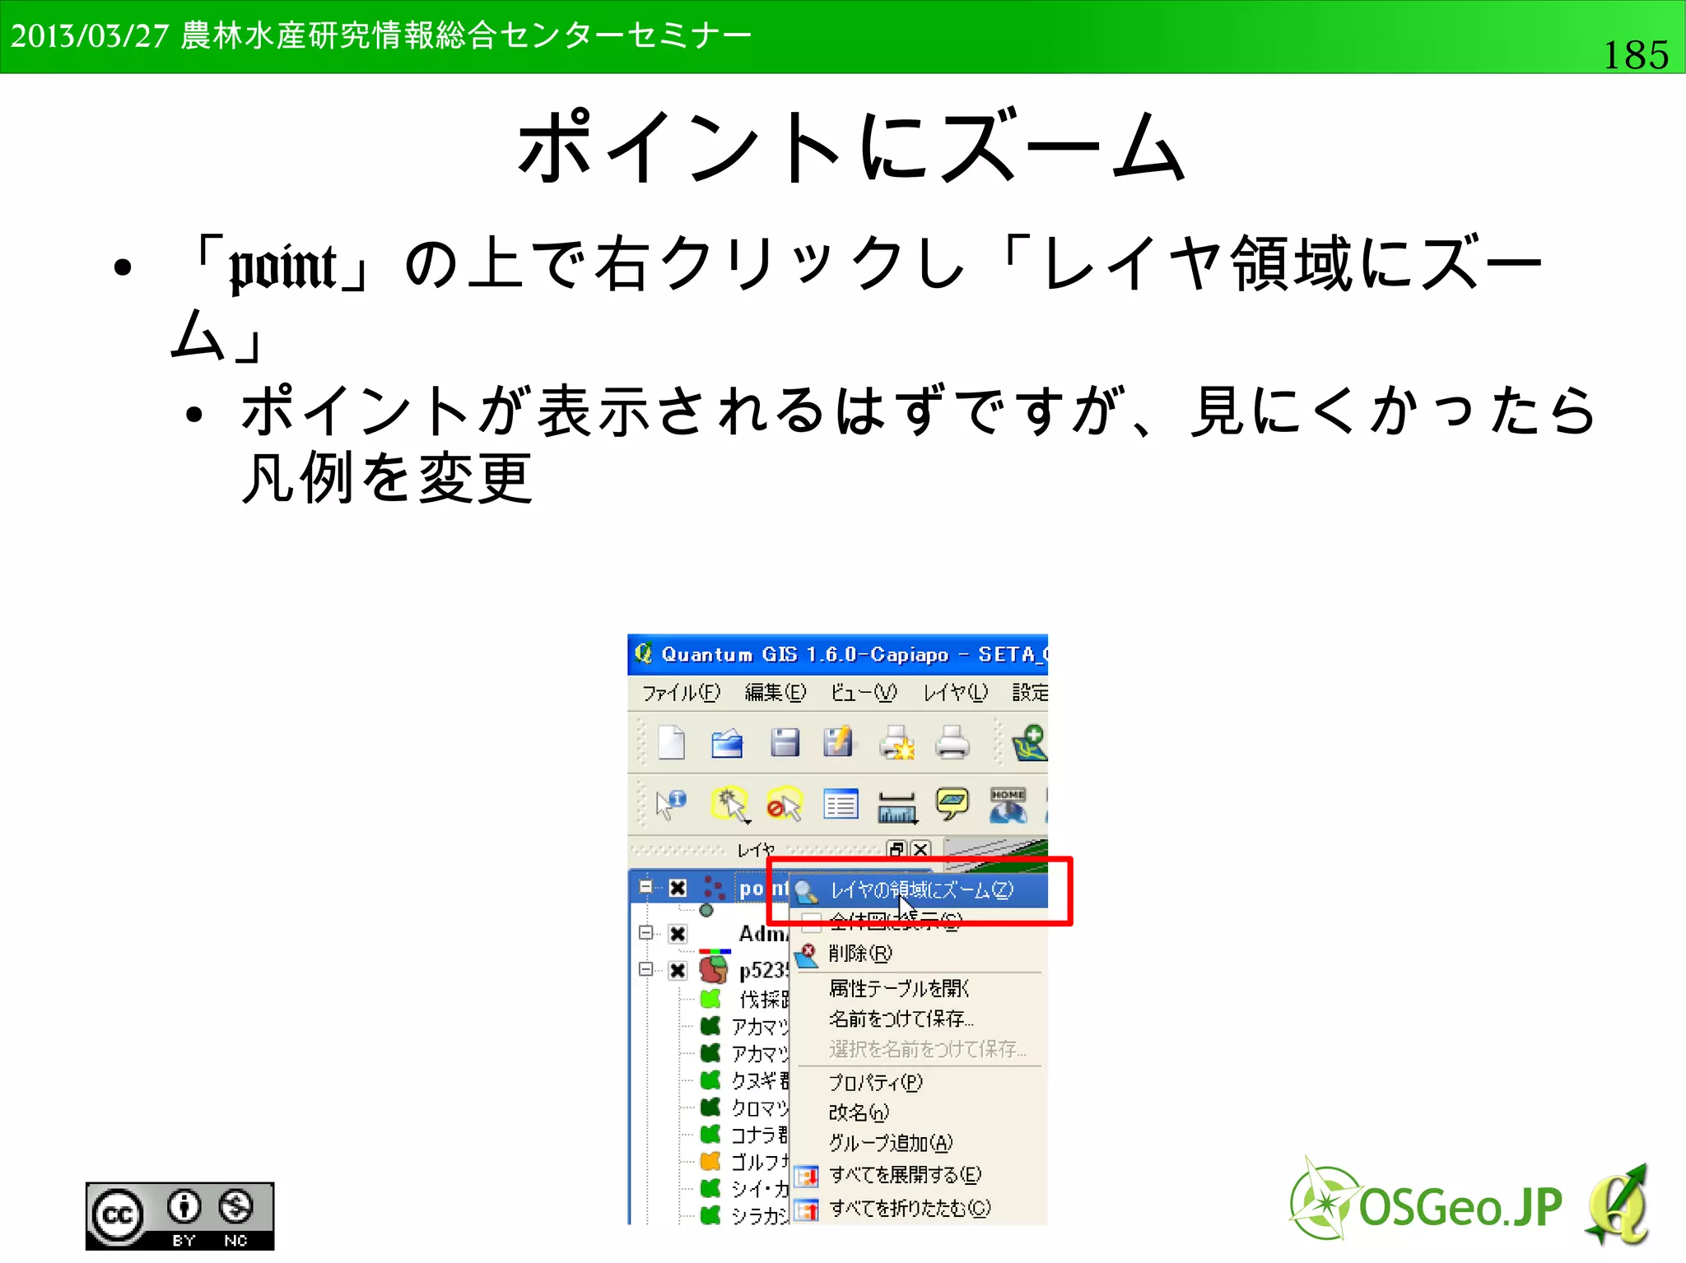Viewport: 1686px width, 1263px height.
Task: Open New Print Composer printer-star icon
Action: pos(897,742)
